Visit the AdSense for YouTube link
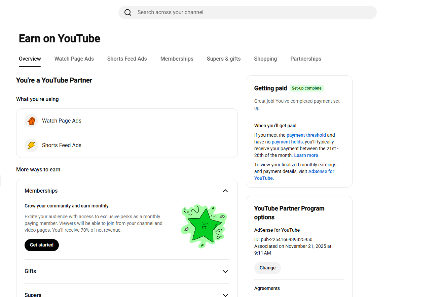The height and width of the screenshot is (297, 442). (x=294, y=175)
